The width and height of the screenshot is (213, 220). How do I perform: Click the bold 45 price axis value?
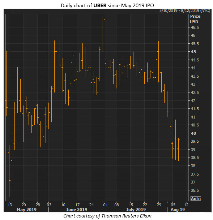point(193,52)
